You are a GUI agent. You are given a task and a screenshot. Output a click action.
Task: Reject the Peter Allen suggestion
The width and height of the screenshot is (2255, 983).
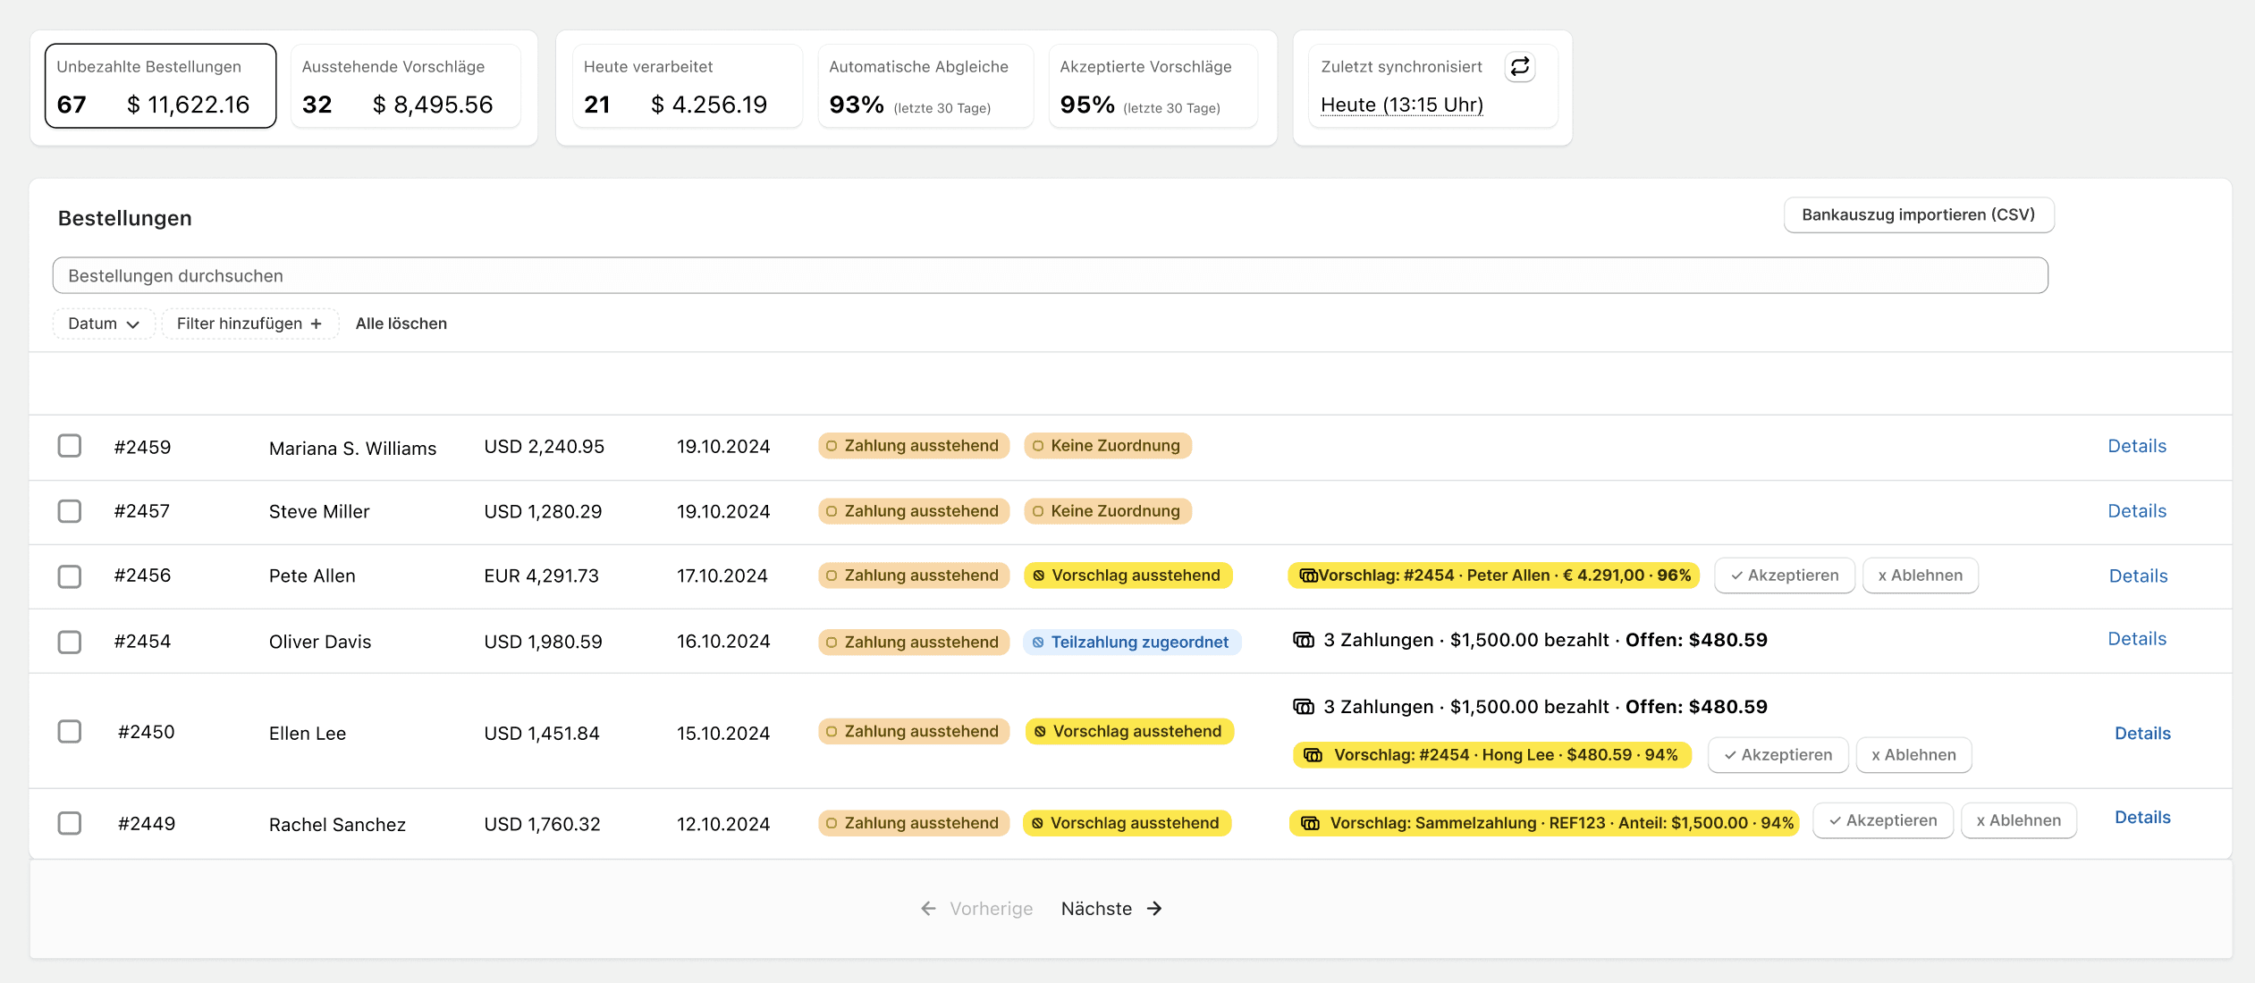[x=1921, y=576]
